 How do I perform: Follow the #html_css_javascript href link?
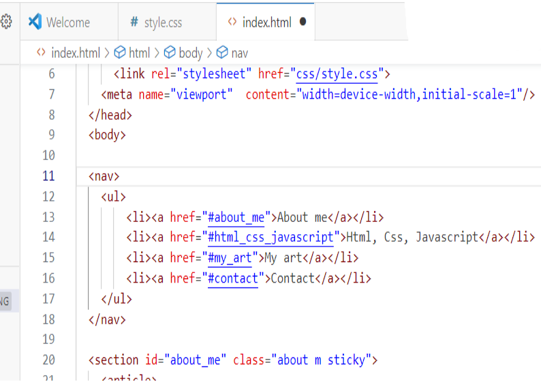271,238
